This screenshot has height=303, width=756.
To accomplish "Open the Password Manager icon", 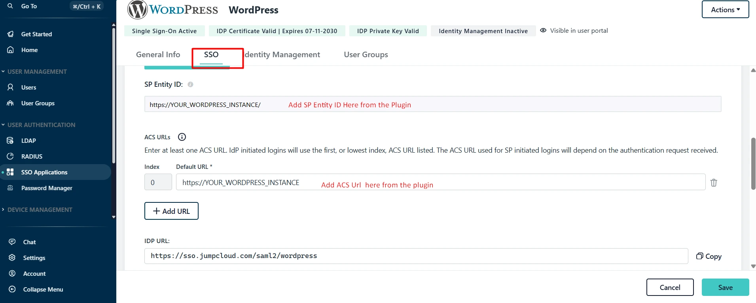I will (11, 188).
